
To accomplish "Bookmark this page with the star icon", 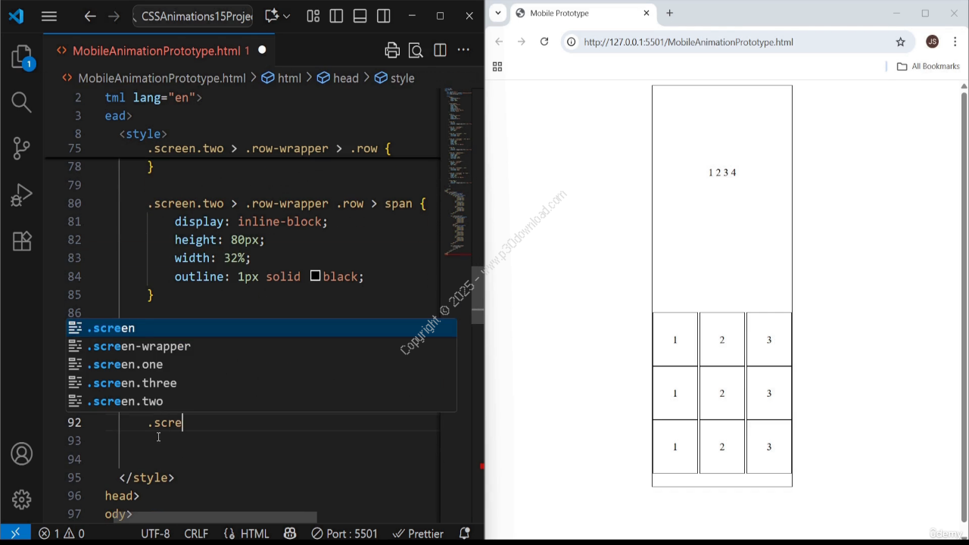I will tap(900, 42).
